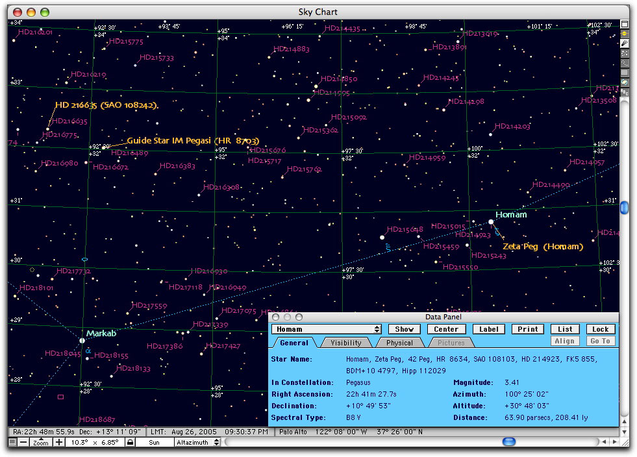Click the HD215733 star label
Screen dimensions: 637x457
pos(156,58)
